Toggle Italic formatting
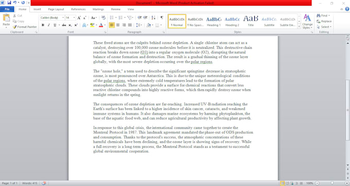The width and height of the screenshot is (350, 186). tap(49, 25)
